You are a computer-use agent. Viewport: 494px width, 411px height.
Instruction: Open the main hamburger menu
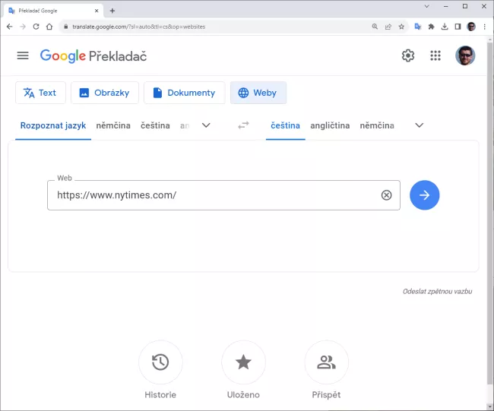point(23,55)
